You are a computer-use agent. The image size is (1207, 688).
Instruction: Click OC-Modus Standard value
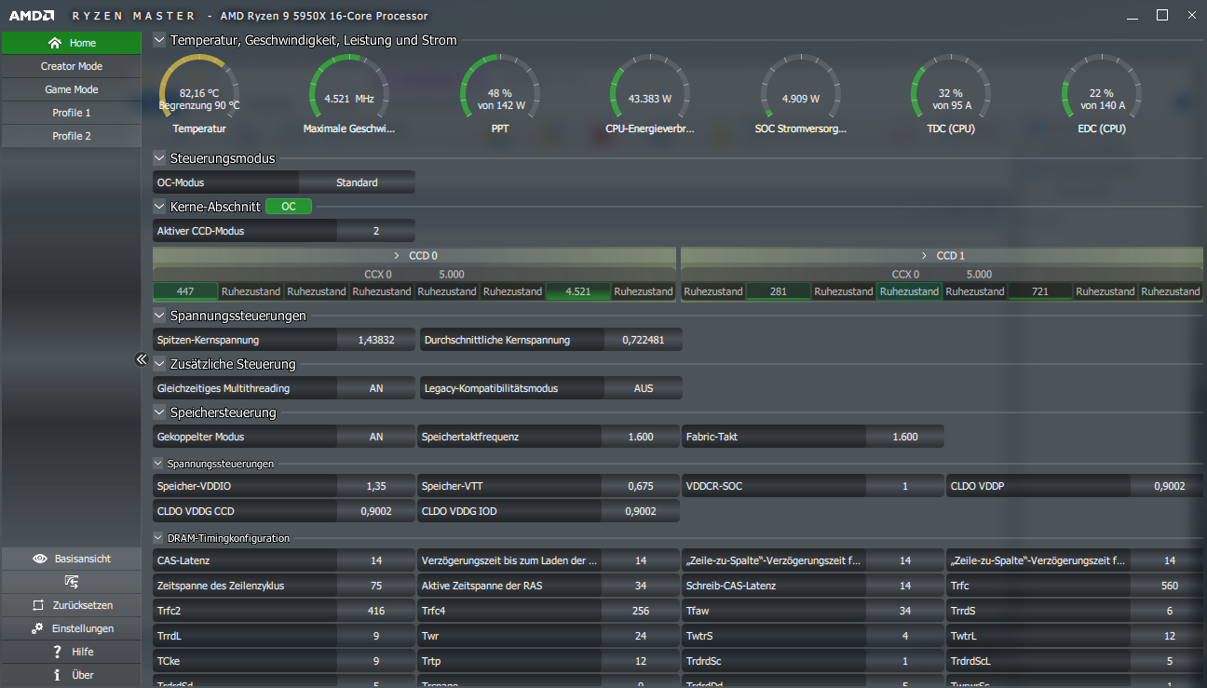tap(357, 182)
